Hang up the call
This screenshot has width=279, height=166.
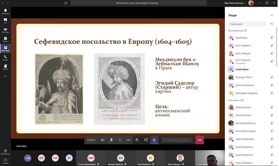pyautogui.click(x=200, y=140)
